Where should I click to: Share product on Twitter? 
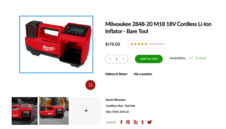pos(149,122)
